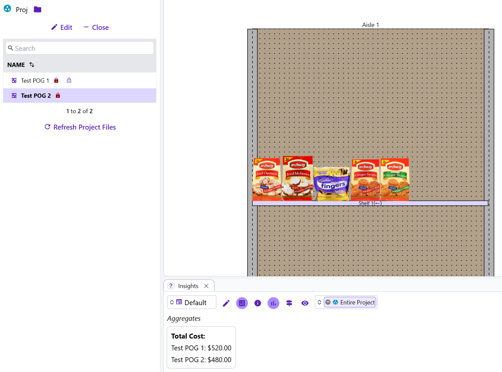This screenshot has height=372, width=502.
Task: Click the Aisle 1 label above the fixture
Action: (371, 25)
